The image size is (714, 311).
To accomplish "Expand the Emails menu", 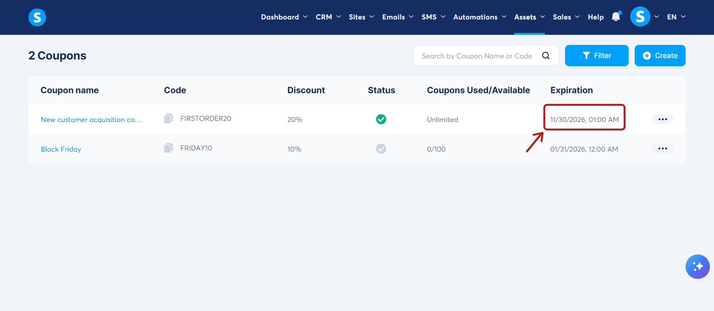I will click(397, 17).
